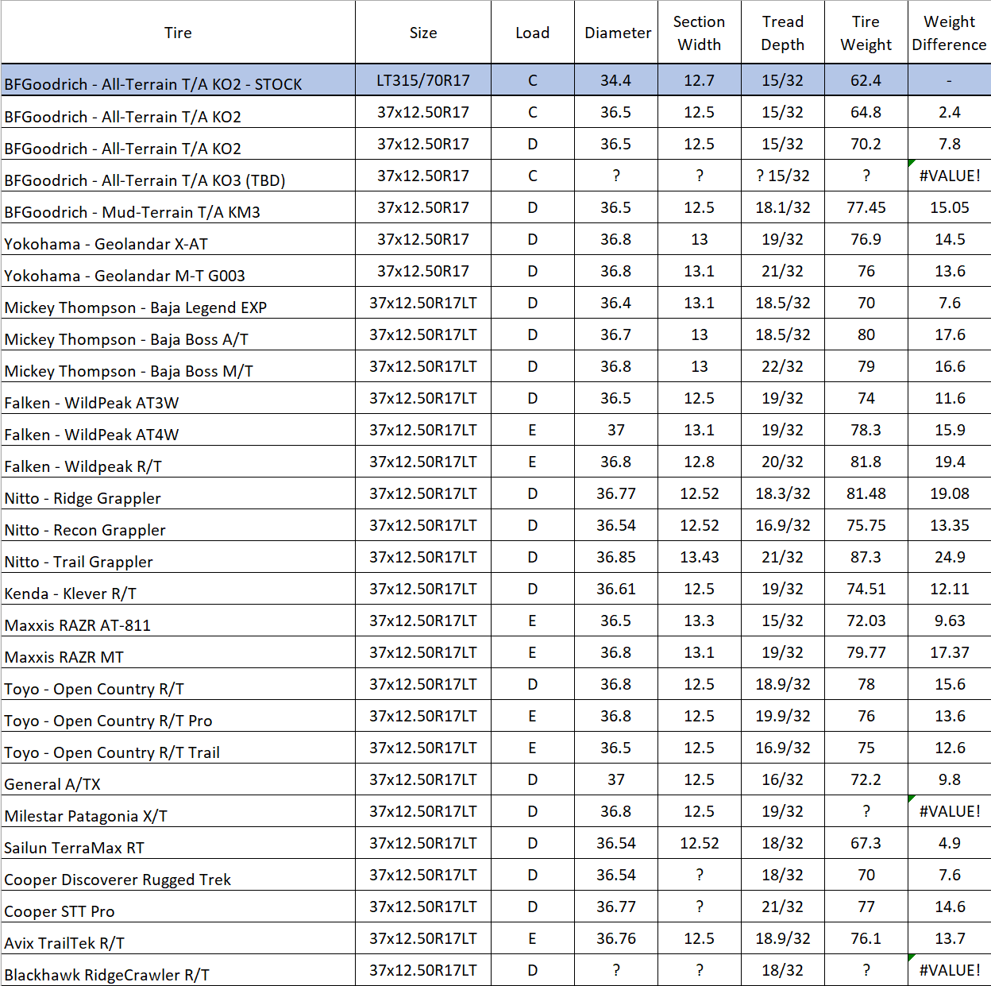The height and width of the screenshot is (986, 991).
Task: Select the Falken WildPeak AT4W cell
Action: [178, 430]
